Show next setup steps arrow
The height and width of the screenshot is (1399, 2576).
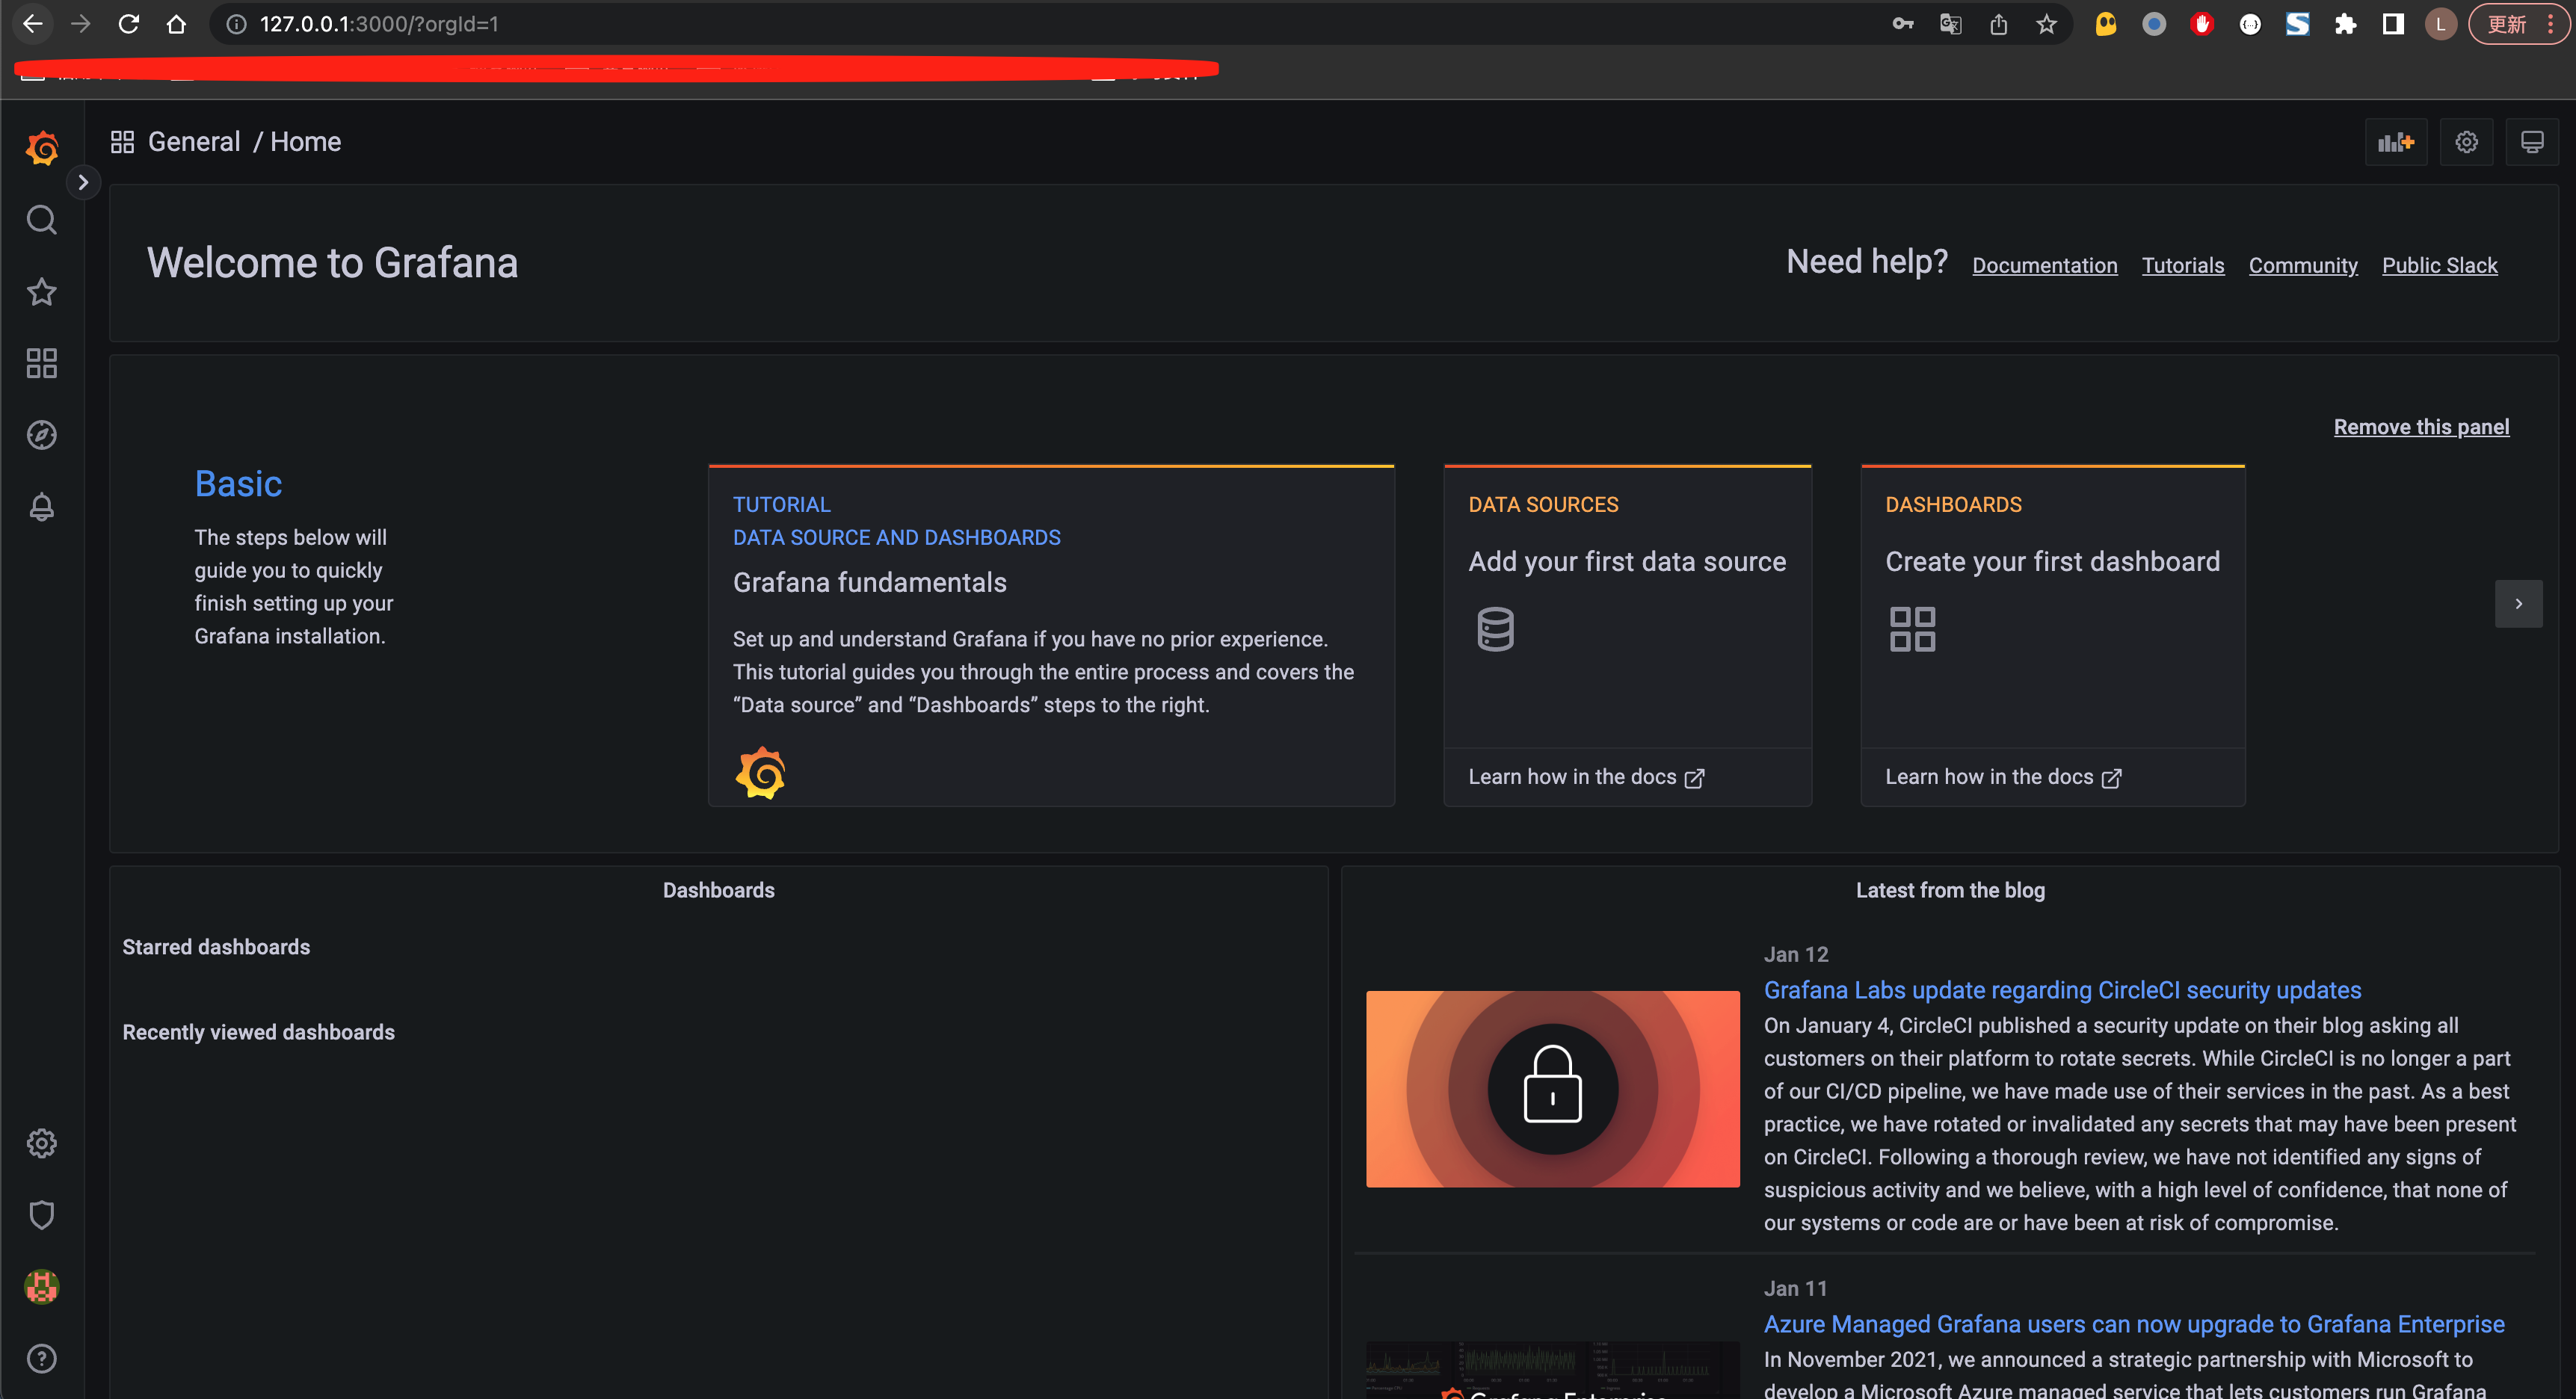click(2518, 603)
